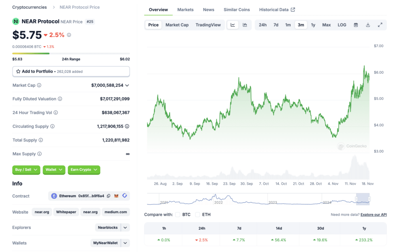This screenshot has width=406, height=252.
Task: Switch to the Similar Coins tab
Action: pyautogui.click(x=237, y=10)
